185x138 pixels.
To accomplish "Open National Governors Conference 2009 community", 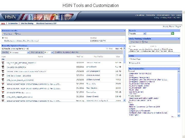I will 144,107.
